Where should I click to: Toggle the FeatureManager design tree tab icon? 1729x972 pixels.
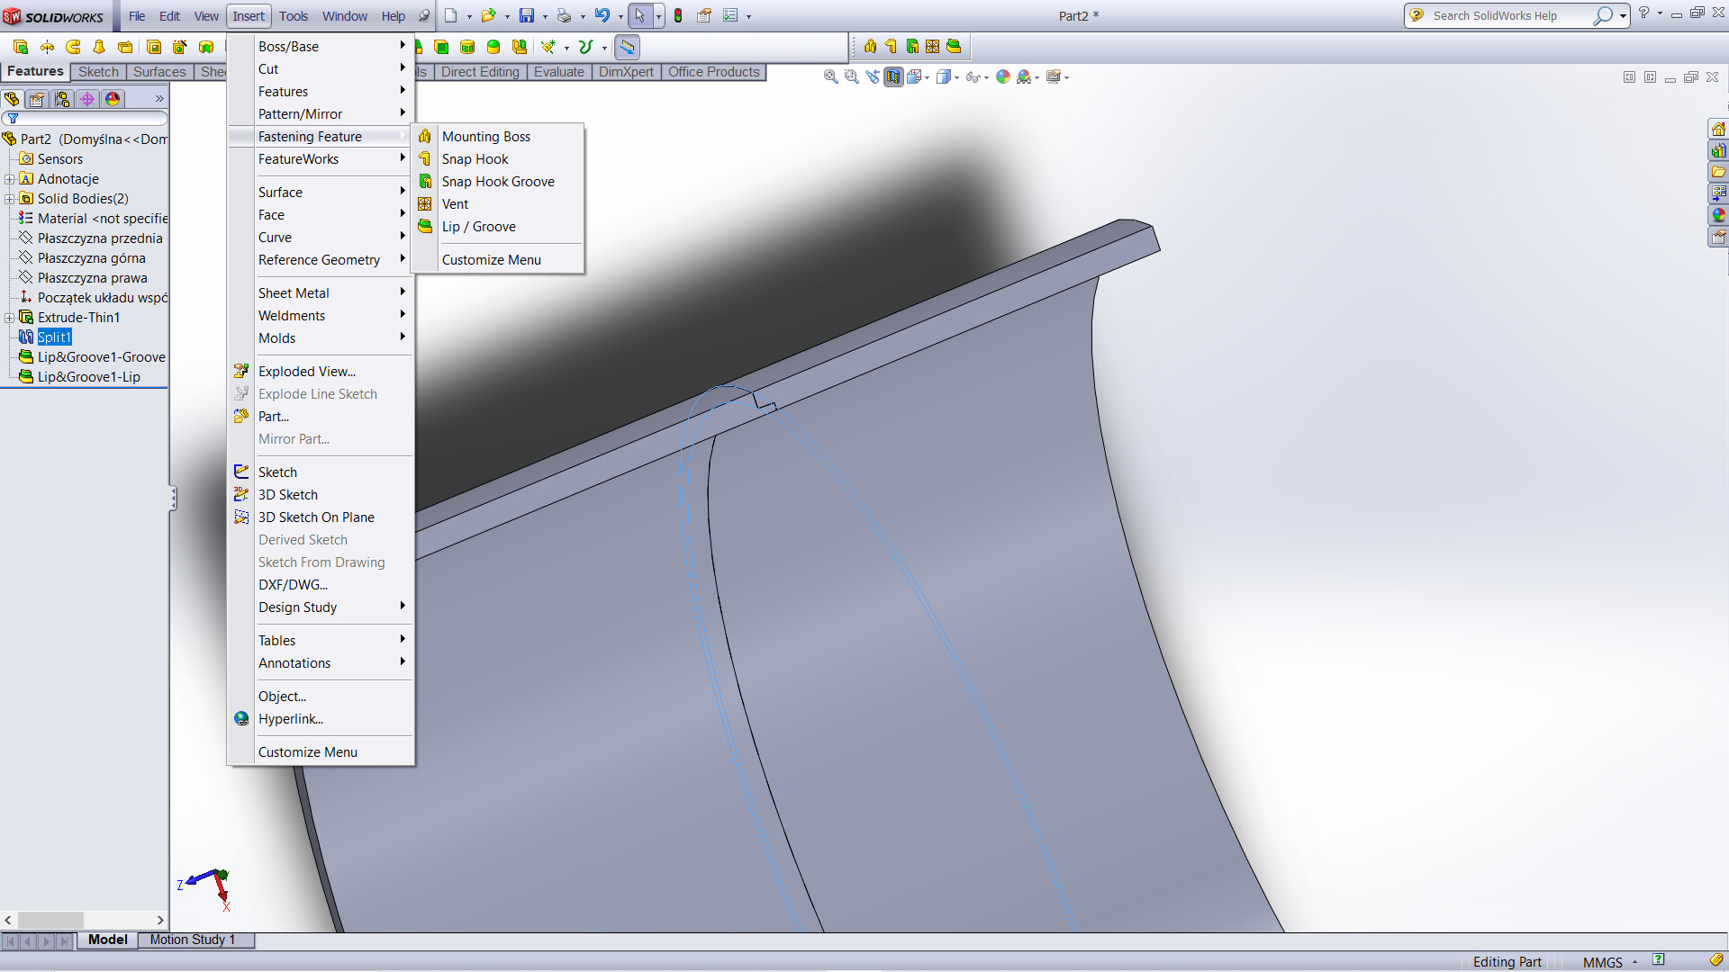pos(12,99)
